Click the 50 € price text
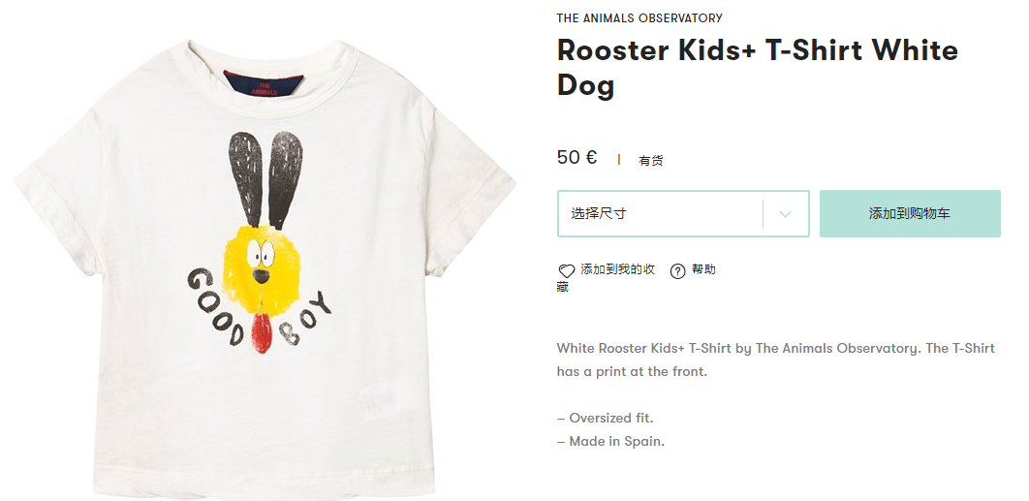Image resolution: width=1029 pixels, height=501 pixels. click(x=577, y=158)
